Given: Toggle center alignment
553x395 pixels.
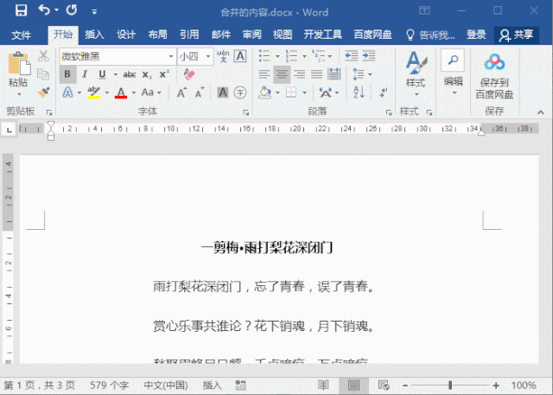Looking at the screenshot, I should click(282, 74).
